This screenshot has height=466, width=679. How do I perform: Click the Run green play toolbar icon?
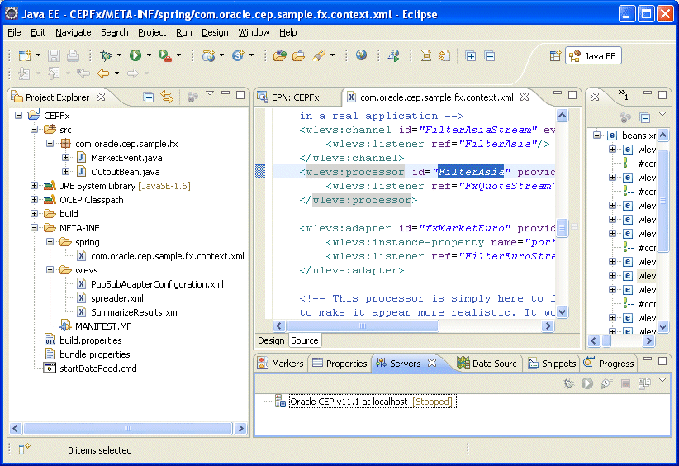(135, 55)
